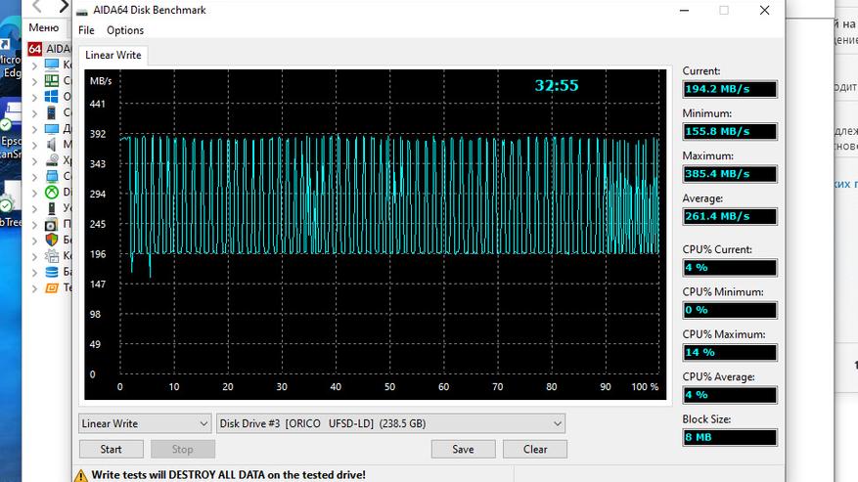Viewport: 858px width, 482px height.
Task: Expand the DirectX node chevron
Action: pos(35,193)
